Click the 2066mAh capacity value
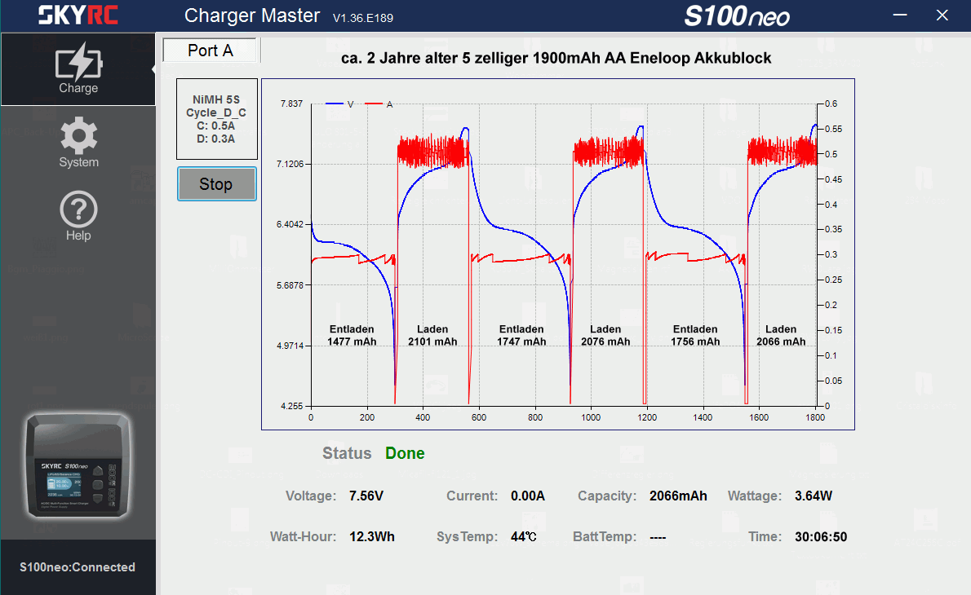This screenshot has height=595, width=971. (678, 496)
